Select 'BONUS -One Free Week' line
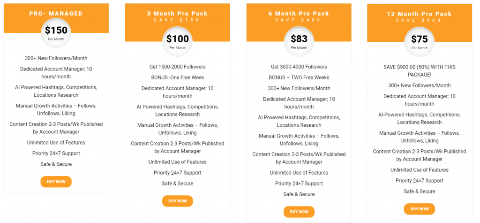480x223 pixels. [177, 77]
